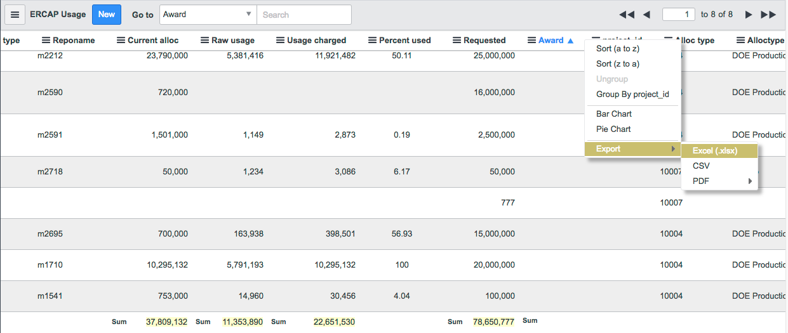Expand the Go to field dropdown
Screen dimensions: 788x333
(248, 15)
